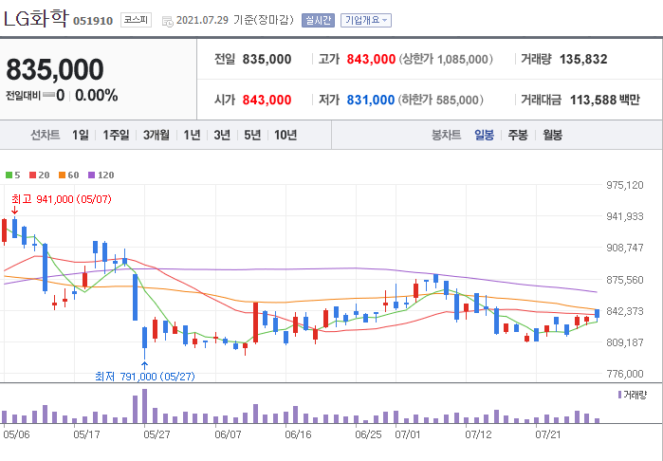Click the purple 120-day moving average swatch
The height and width of the screenshot is (461, 663).
tap(92, 175)
